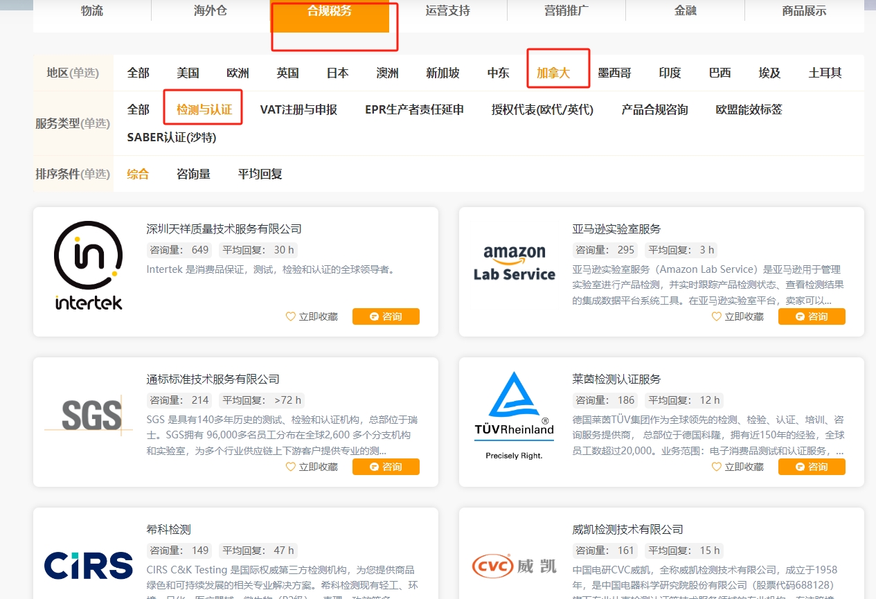Open the 商品展示 tab
Viewport: 876px width, 599px height.
click(804, 10)
